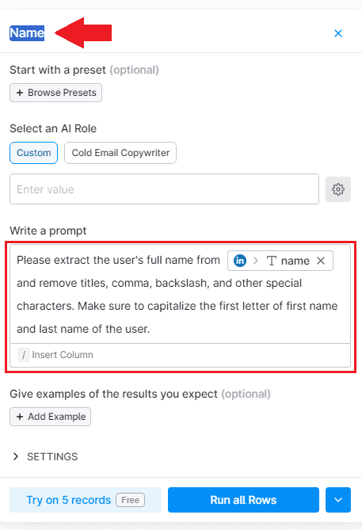Click inside the prompt text area
Image resolution: width=362 pixels, height=530 pixels.
[x=180, y=294]
